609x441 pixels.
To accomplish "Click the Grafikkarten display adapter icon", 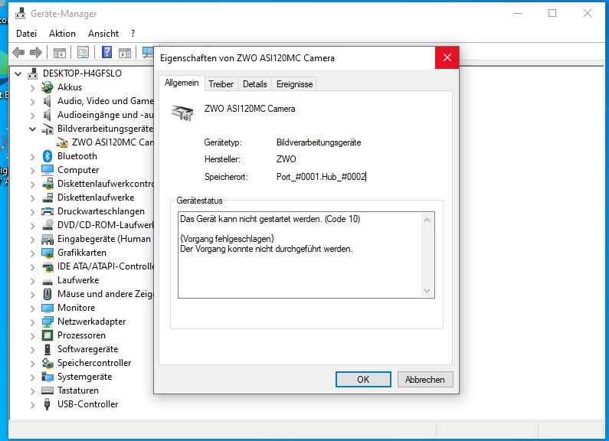I will [47, 253].
